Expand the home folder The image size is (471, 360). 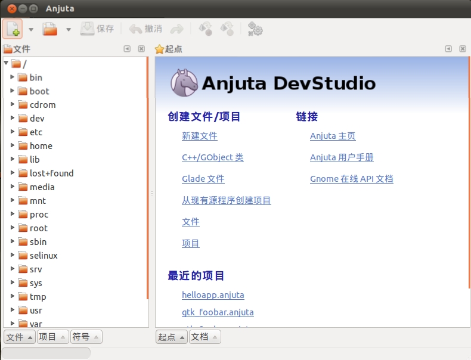pos(13,145)
